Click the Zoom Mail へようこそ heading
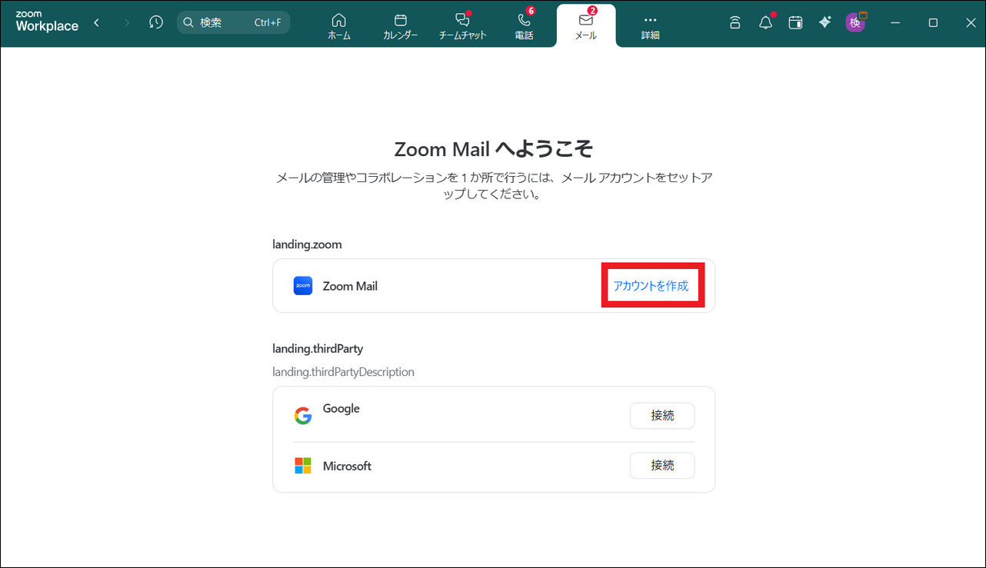This screenshot has width=986, height=568. (x=494, y=148)
